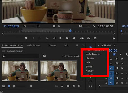
Task: Click the Go to In point icon
Action: [x=47, y=38]
